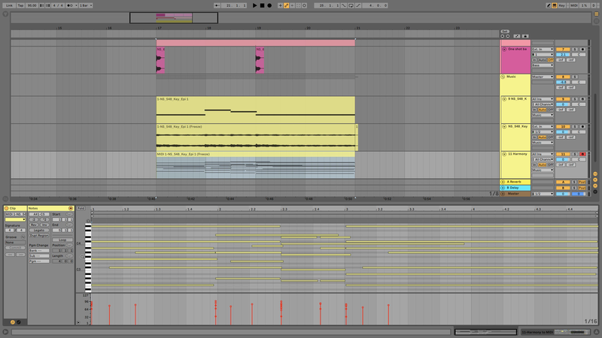Enable MIDI Map Mode
This screenshot has height=338, width=602.
pos(573,5)
